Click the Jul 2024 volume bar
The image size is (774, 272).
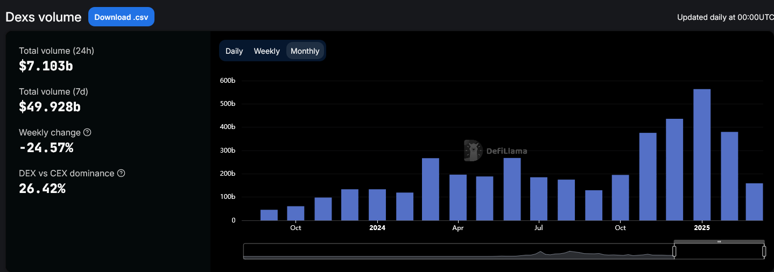(539, 199)
